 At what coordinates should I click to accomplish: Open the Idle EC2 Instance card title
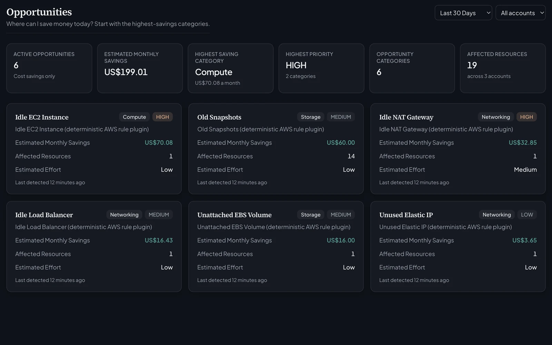pos(42,117)
